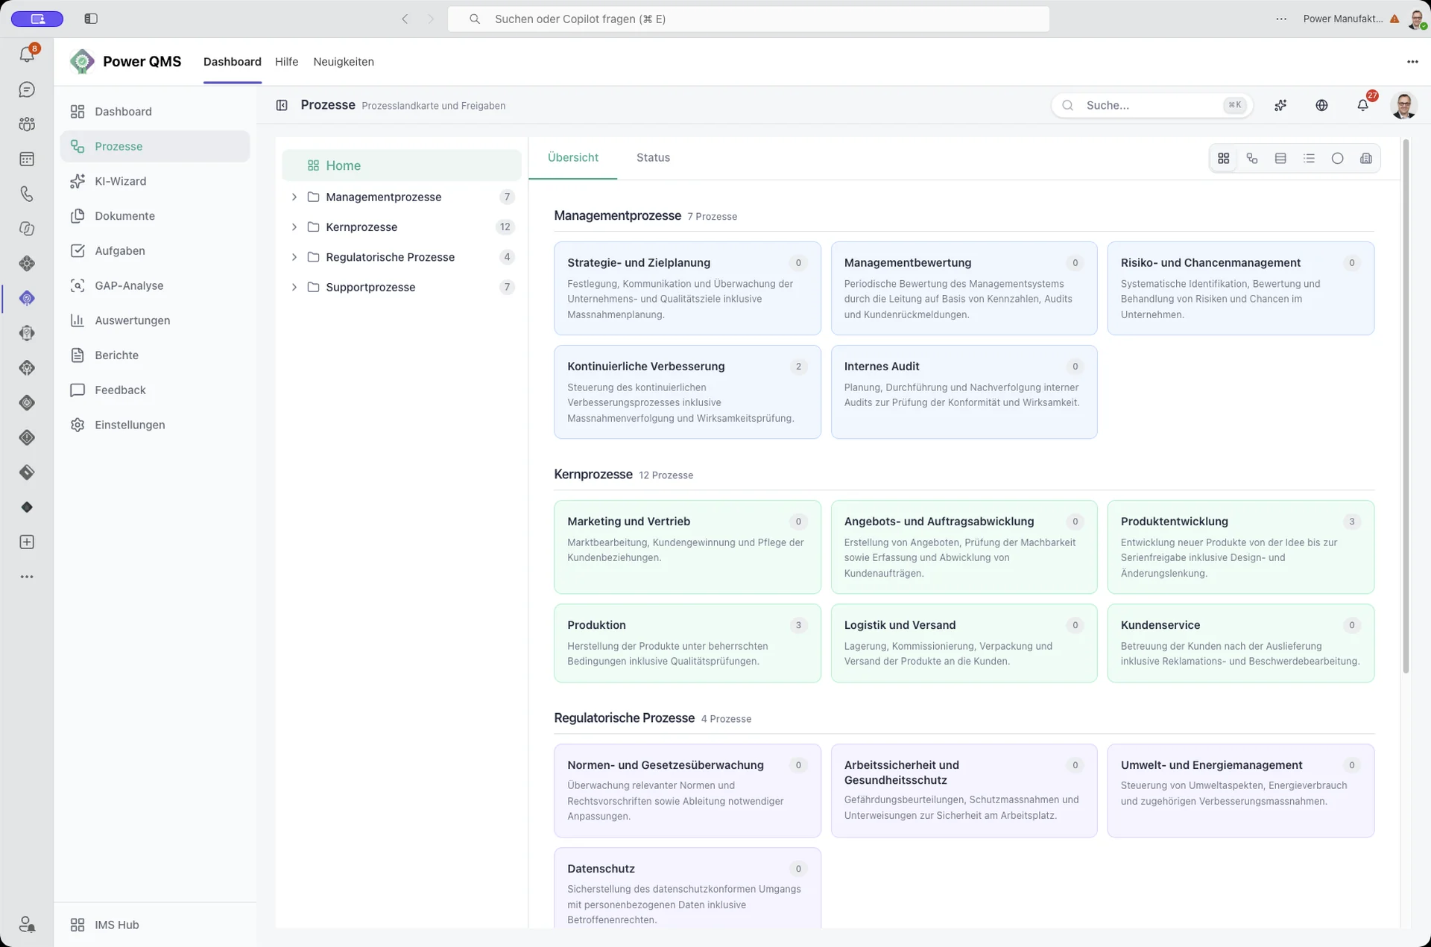Click the Copilot search bar at top
Viewport: 1431px width, 947px height.
point(748,19)
